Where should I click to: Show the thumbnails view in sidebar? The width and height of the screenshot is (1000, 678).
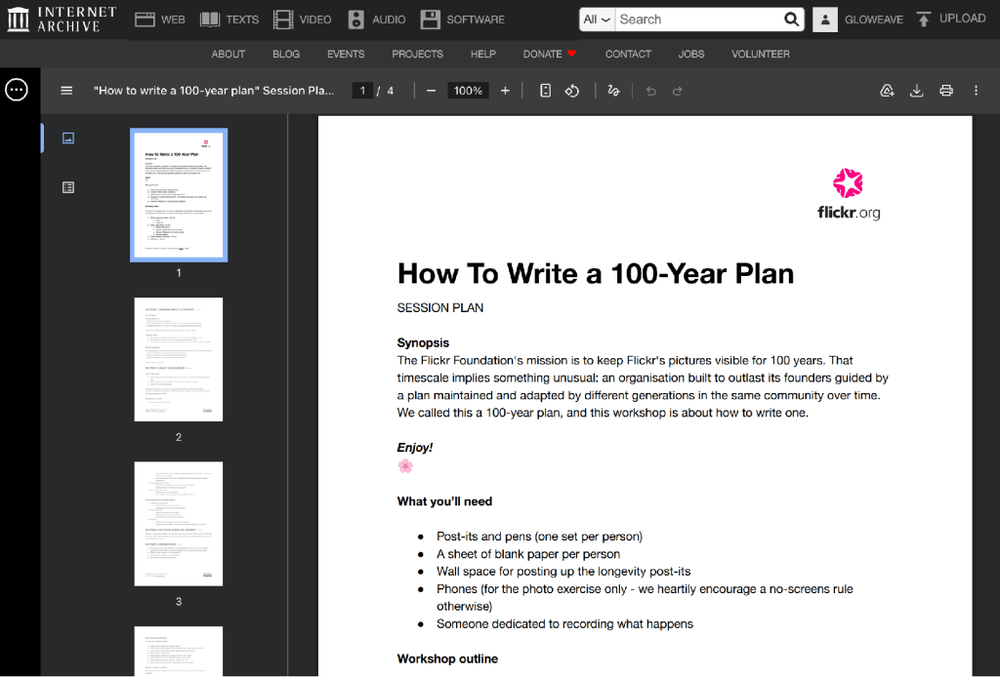[x=68, y=138]
